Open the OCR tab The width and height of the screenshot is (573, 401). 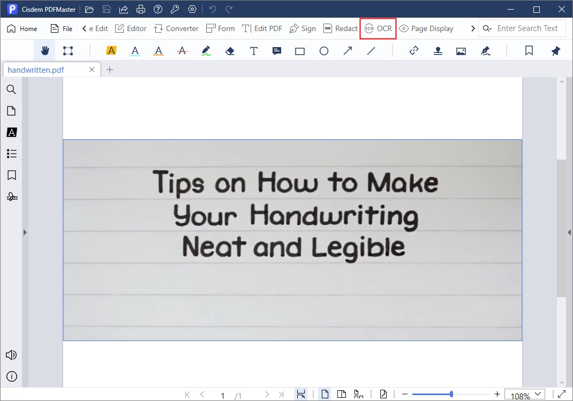[378, 28]
